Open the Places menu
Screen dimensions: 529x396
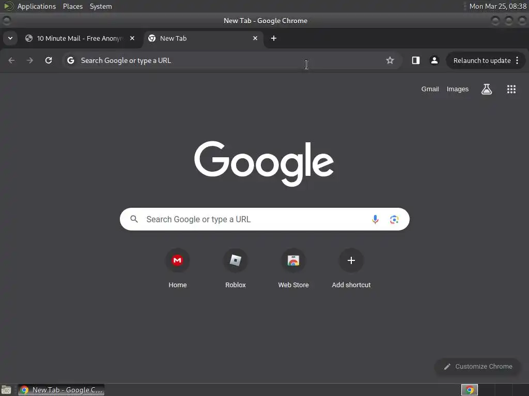coord(73,6)
